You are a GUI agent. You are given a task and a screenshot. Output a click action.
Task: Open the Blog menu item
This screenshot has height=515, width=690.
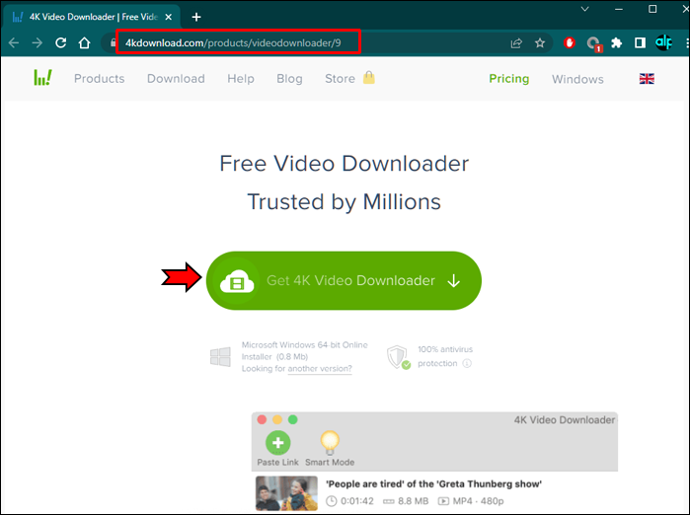pos(289,78)
